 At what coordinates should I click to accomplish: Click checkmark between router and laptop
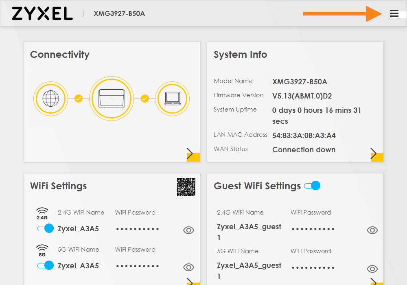pos(145,99)
